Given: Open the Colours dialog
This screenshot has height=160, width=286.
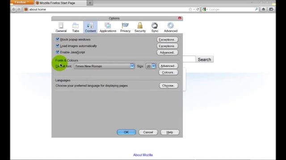Looking at the screenshot, I should click(x=168, y=72).
